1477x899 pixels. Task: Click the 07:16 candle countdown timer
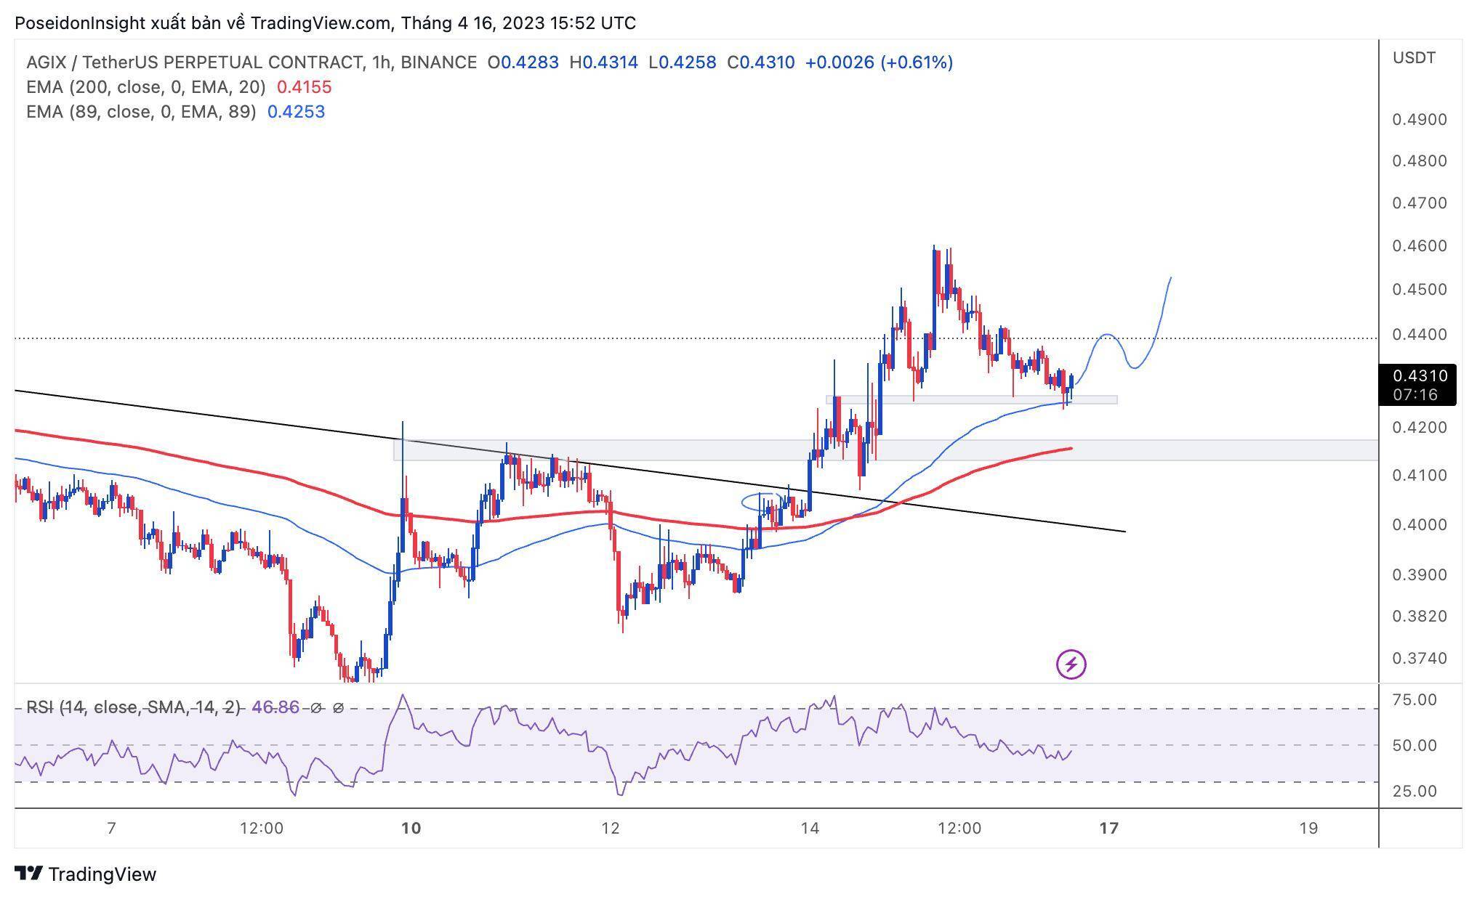click(x=1416, y=395)
